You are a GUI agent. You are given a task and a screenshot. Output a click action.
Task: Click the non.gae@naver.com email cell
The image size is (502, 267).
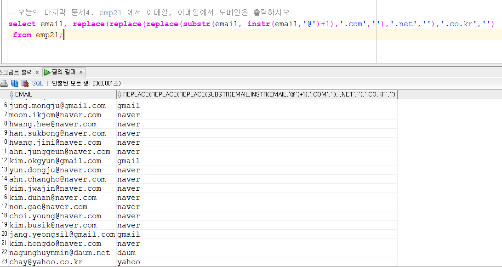48,207
